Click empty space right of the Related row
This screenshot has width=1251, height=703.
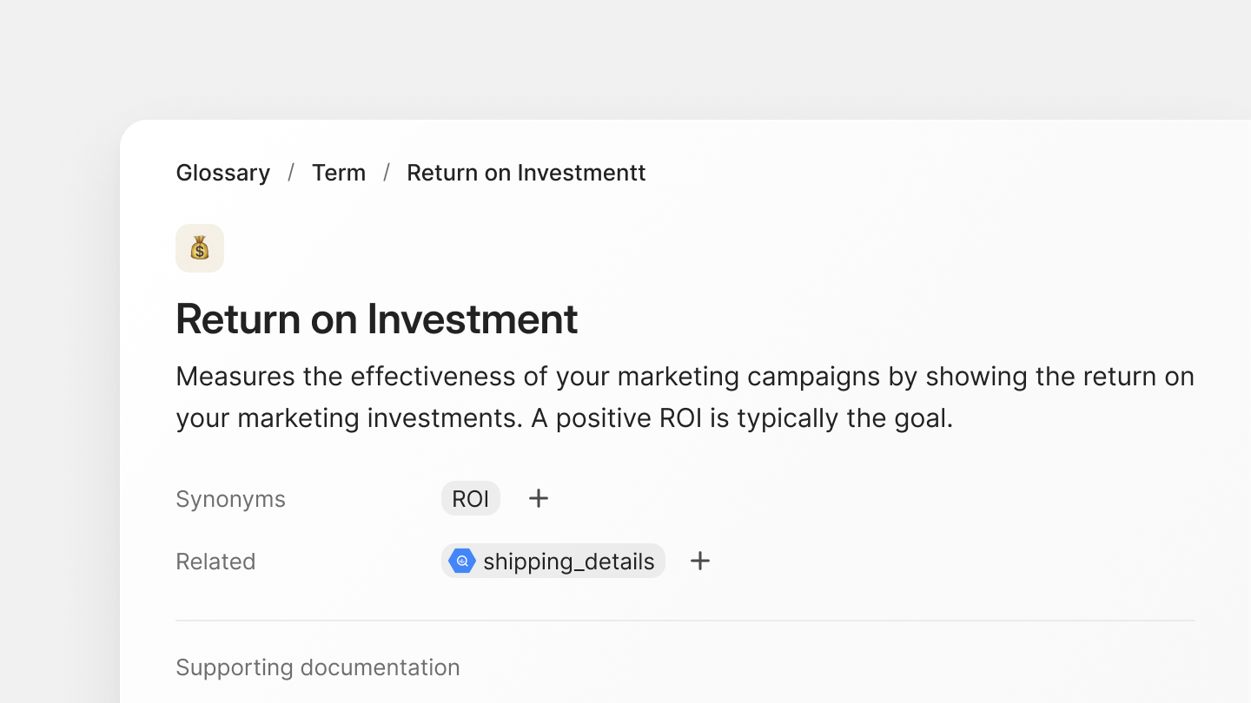coord(956,562)
